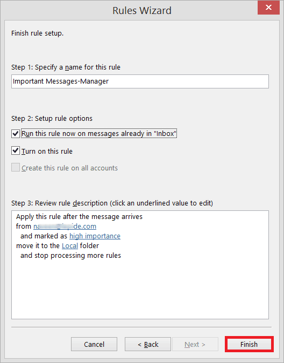
Task: Open the sender email address link
Action: [65, 226]
